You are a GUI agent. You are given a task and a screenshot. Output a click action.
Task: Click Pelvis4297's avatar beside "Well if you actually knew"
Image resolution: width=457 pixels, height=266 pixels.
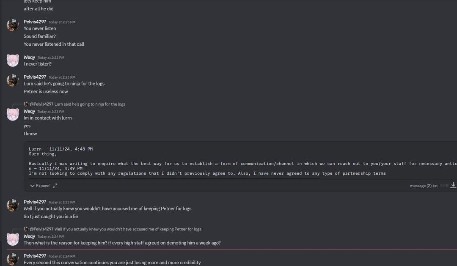tap(13, 205)
